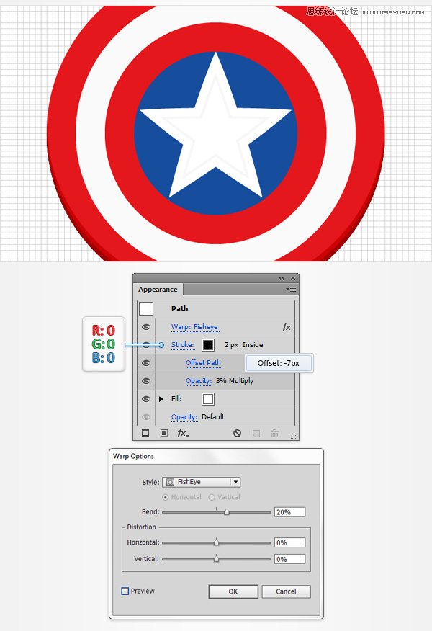The image size is (432, 631).
Task: Click the Bend slider handle
Action: pyautogui.click(x=227, y=512)
